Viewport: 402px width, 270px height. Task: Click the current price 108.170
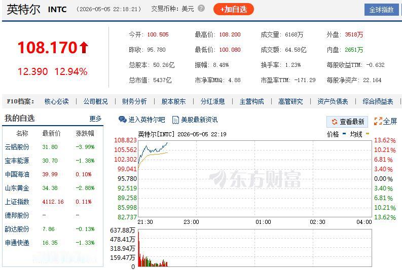click(x=48, y=48)
